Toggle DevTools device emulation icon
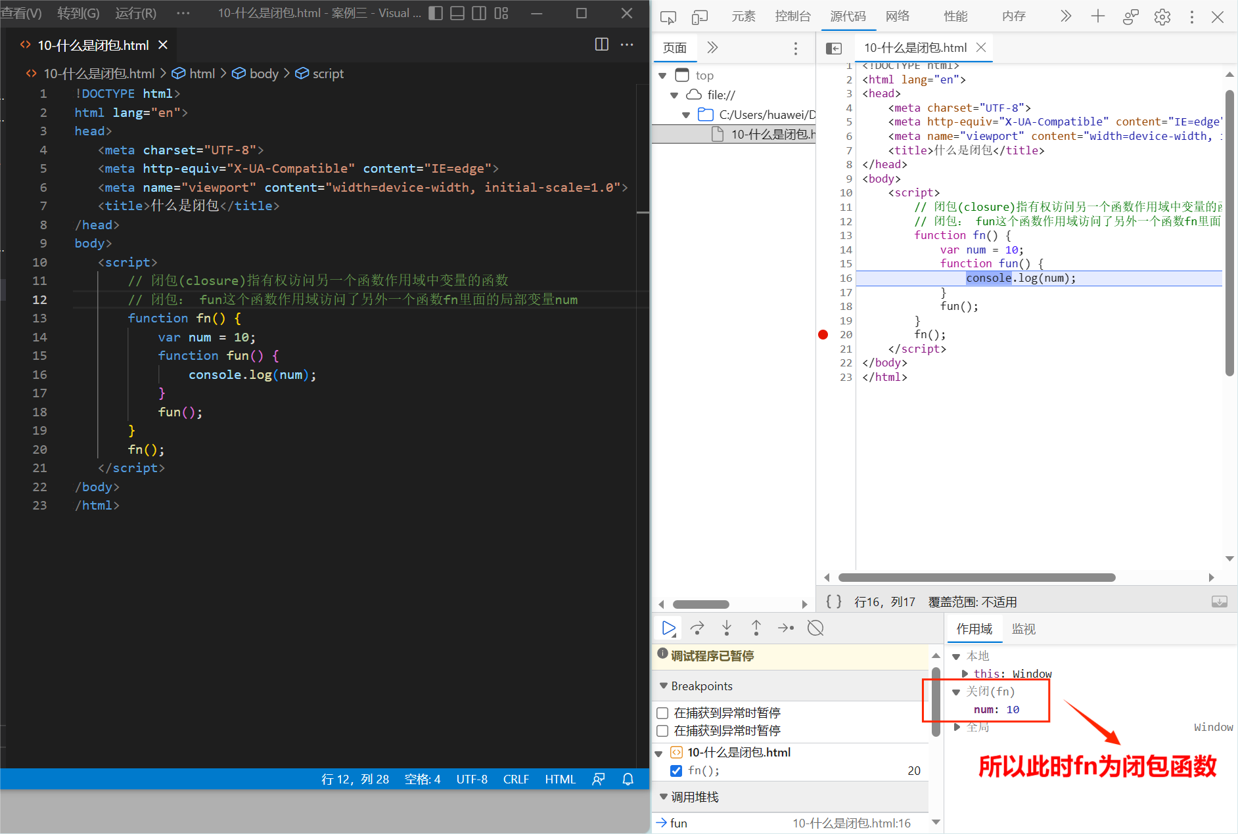 coord(700,17)
